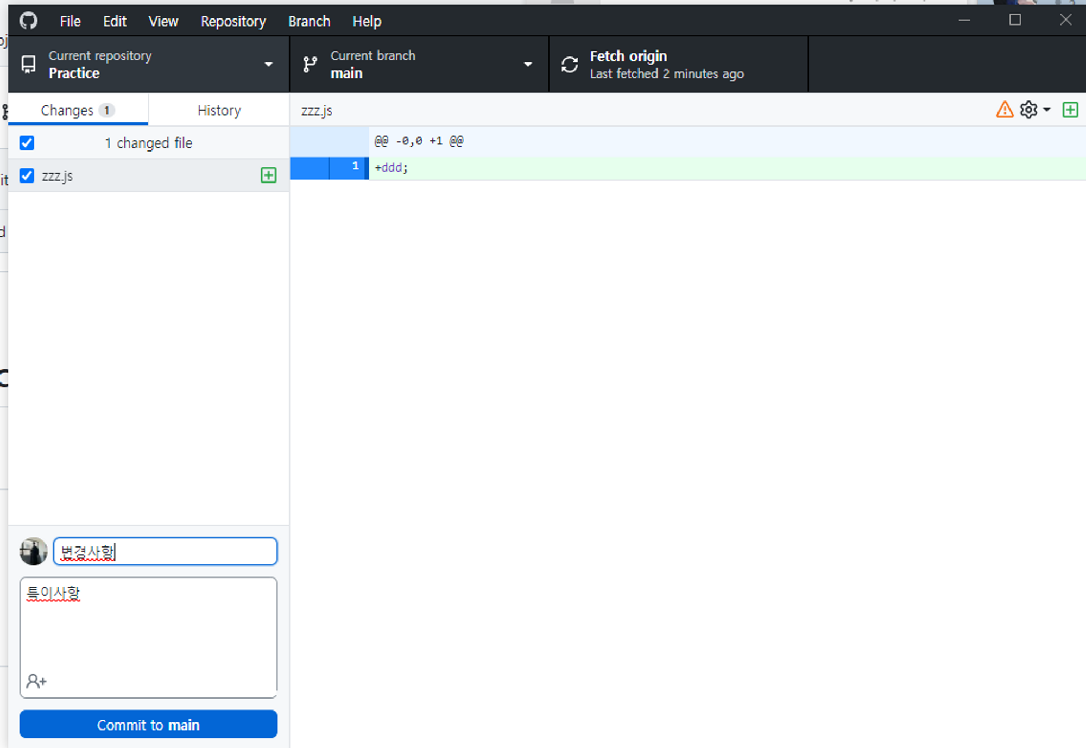
Task: Maximize the GitHub Desktop window
Action: pyautogui.click(x=1015, y=20)
